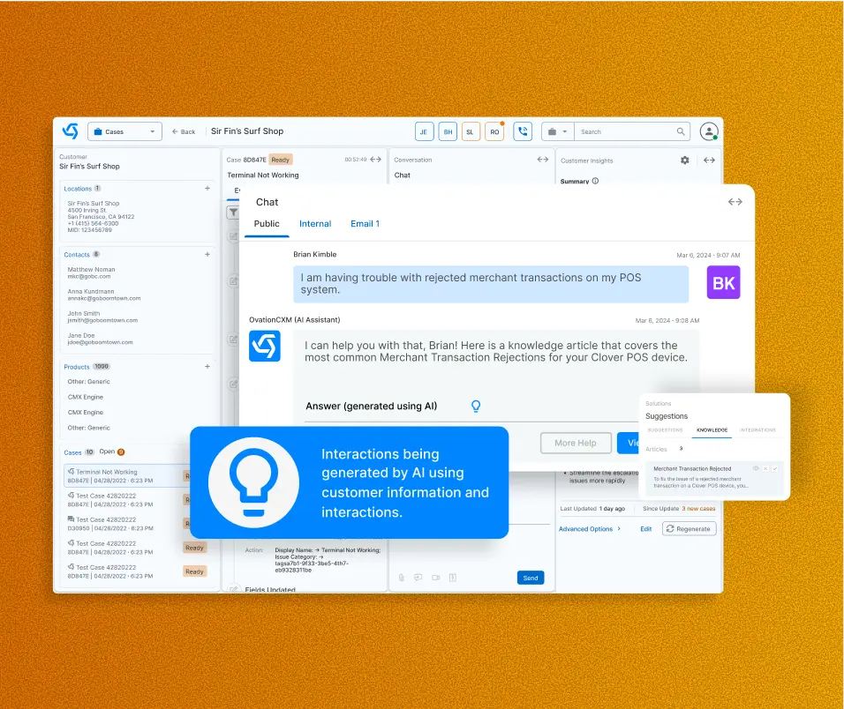The width and height of the screenshot is (844, 709).
Task: Preview the Merchant Transaction Rejected article eye icon
Action: tap(756, 468)
